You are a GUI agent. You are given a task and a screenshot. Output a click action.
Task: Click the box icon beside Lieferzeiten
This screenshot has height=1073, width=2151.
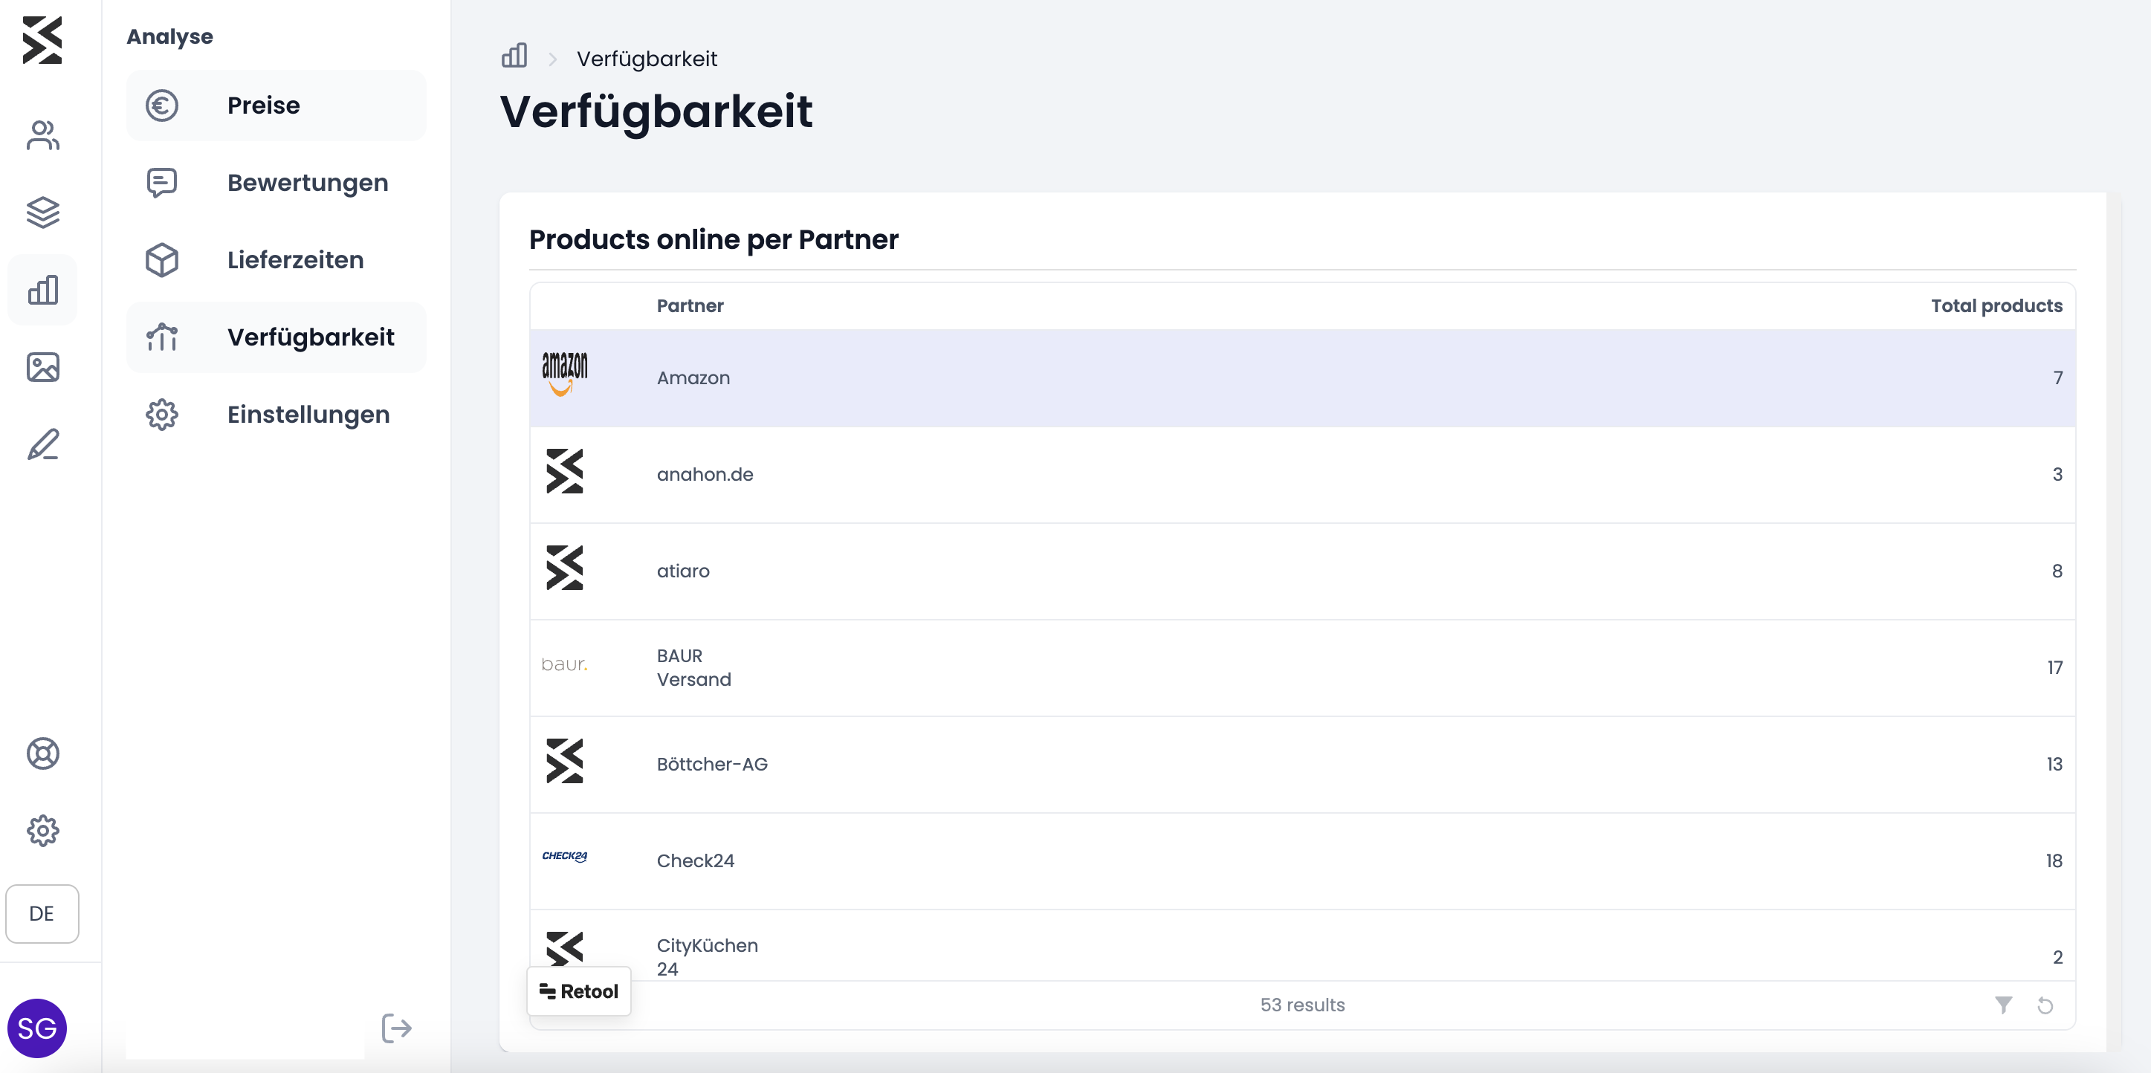click(162, 259)
